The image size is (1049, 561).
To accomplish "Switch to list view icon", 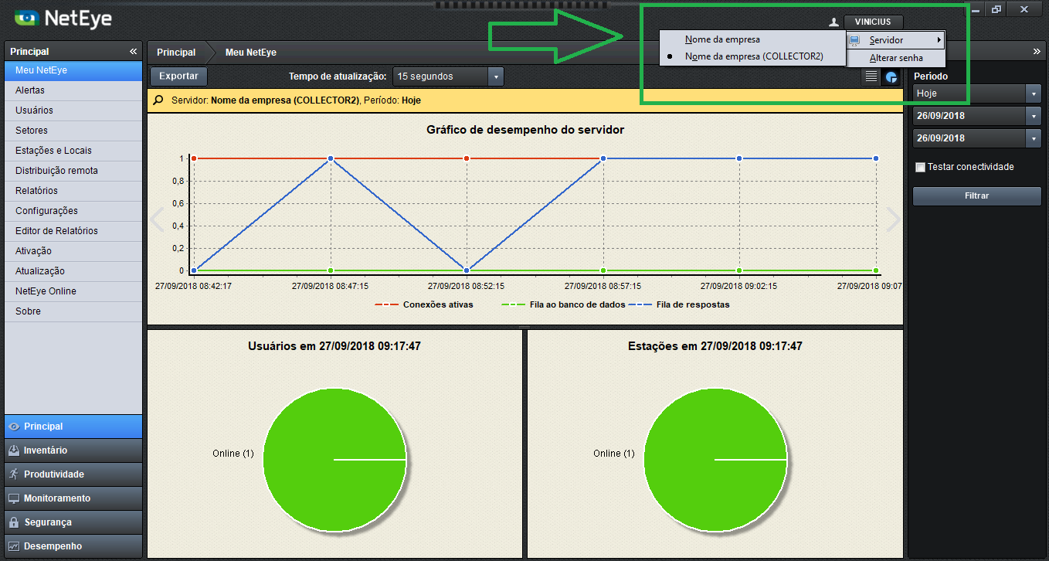I will (x=871, y=76).
